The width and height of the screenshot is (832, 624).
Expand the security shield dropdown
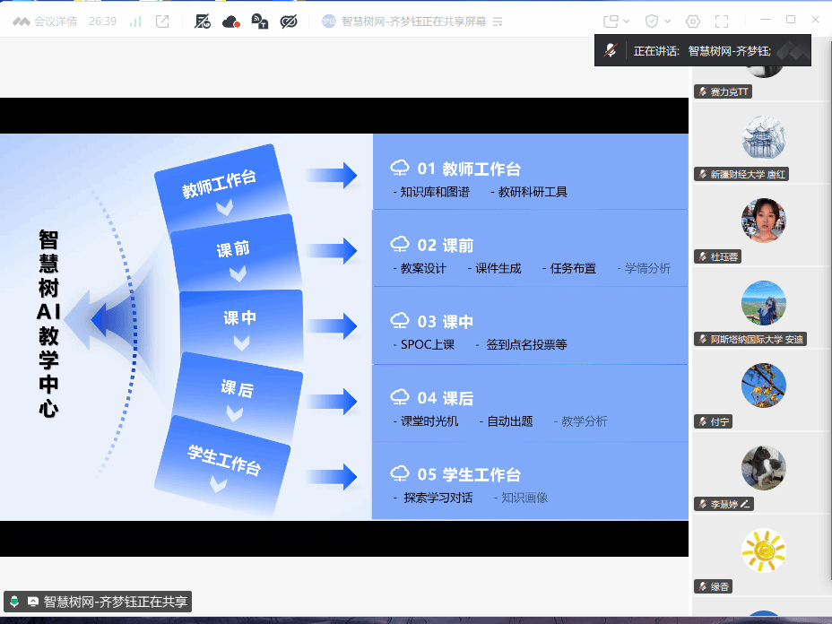coord(658,22)
